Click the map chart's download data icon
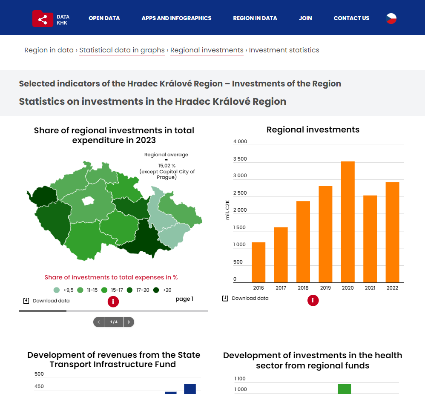The width and height of the screenshot is (425, 394). click(26, 301)
